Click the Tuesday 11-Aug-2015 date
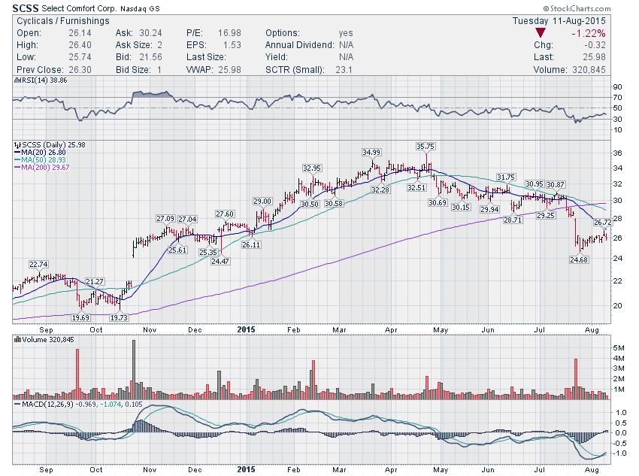The image size is (639, 476). pos(559,21)
